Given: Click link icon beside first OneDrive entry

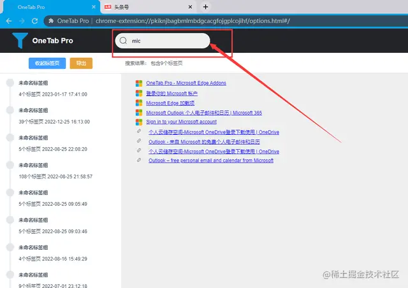Looking at the screenshot, I should click(x=139, y=131).
